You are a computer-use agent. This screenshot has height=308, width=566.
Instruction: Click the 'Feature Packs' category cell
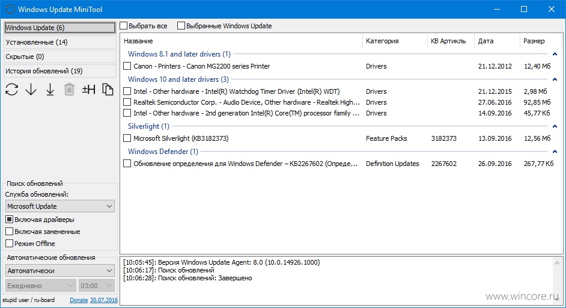(386, 138)
